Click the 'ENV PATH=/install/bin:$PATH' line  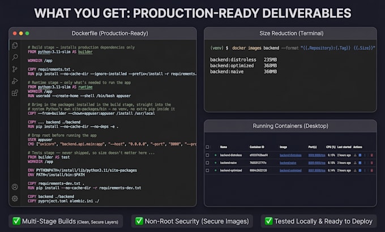56,175
